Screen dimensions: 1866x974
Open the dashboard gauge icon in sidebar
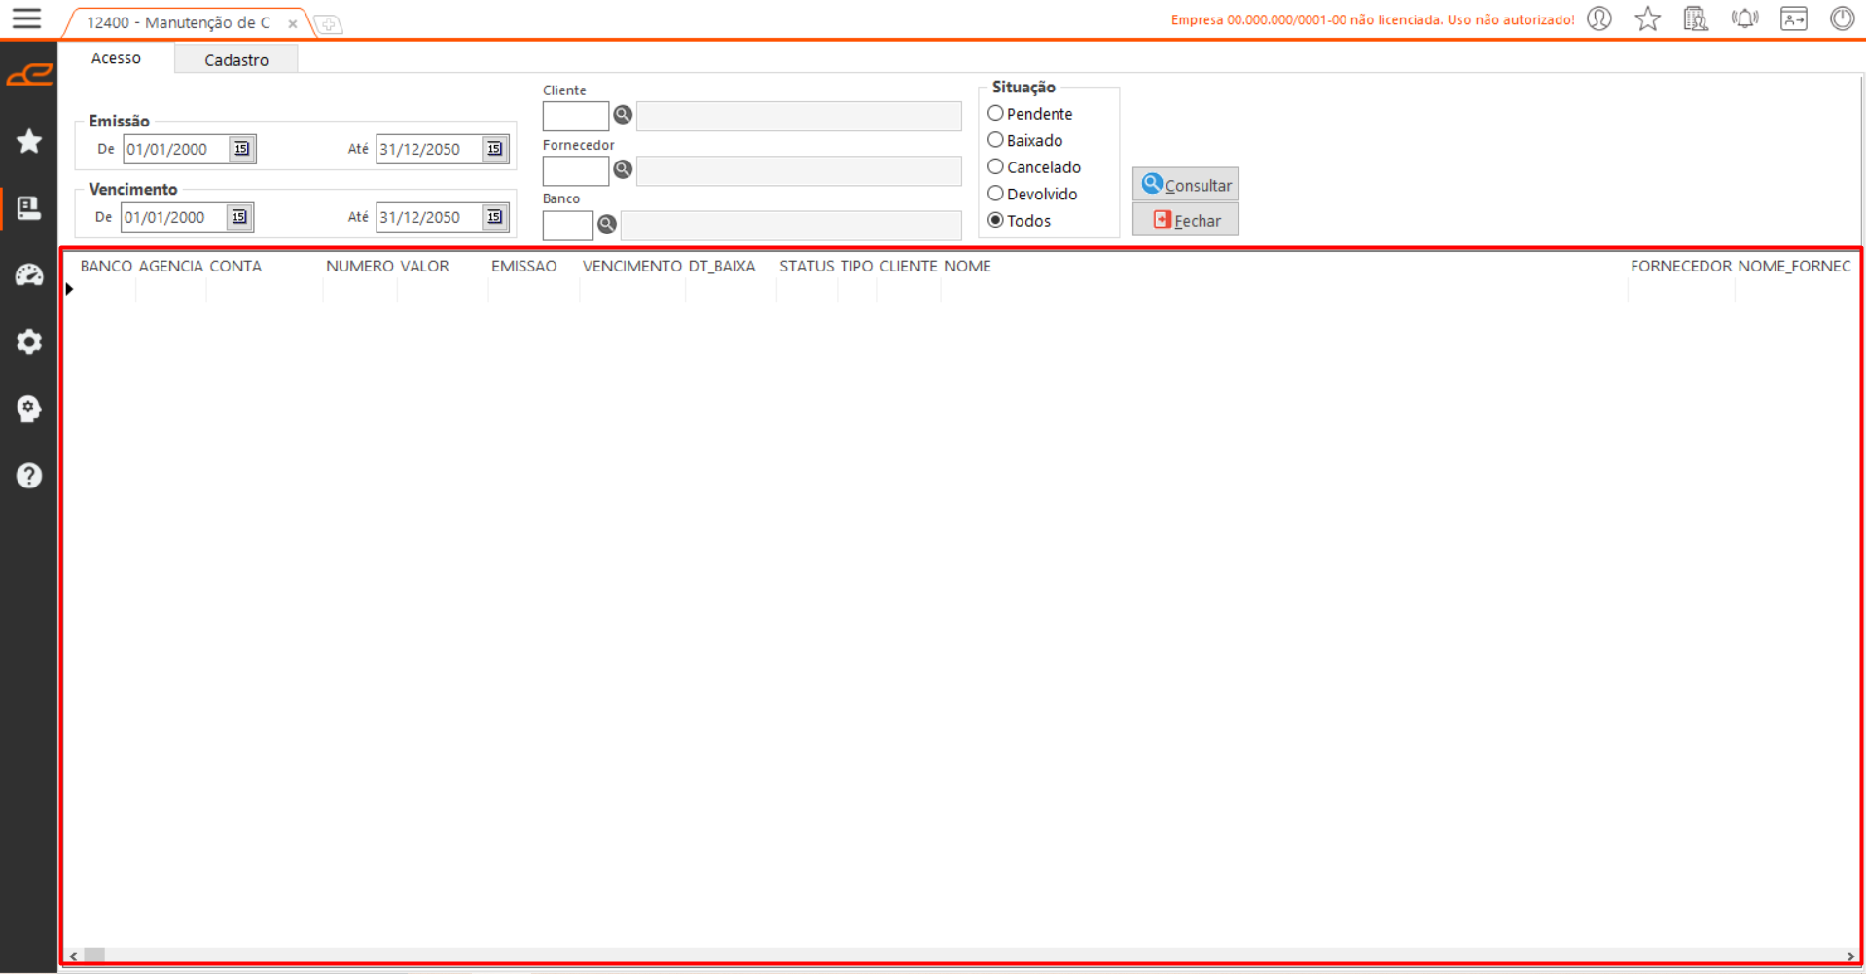(x=29, y=275)
